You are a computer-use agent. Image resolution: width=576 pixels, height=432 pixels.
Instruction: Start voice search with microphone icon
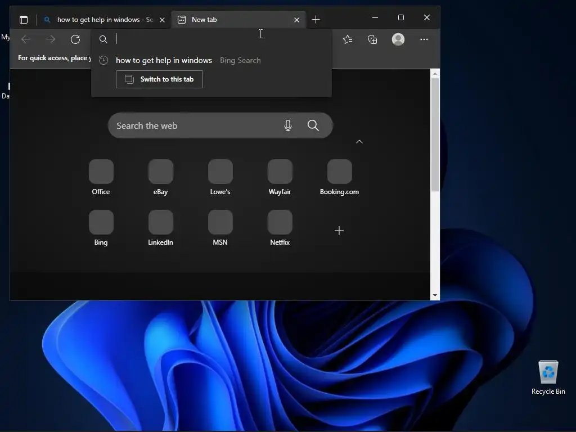pyautogui.click(x=288, y=125)
